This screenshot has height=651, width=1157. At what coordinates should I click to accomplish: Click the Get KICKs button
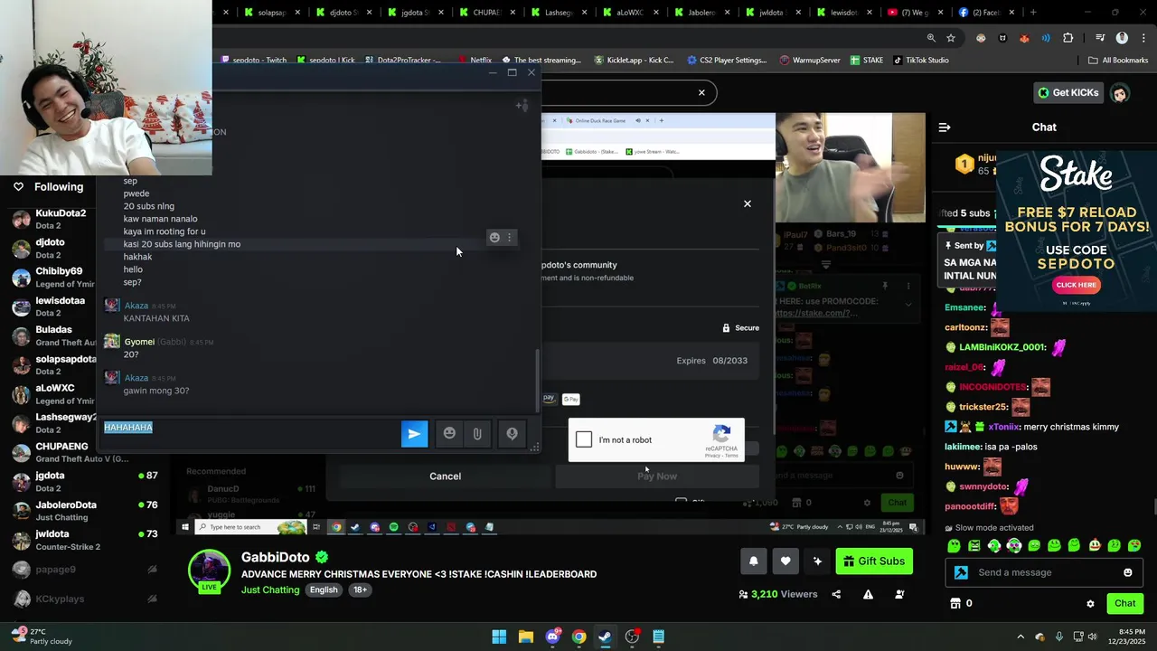point(1068,92)
